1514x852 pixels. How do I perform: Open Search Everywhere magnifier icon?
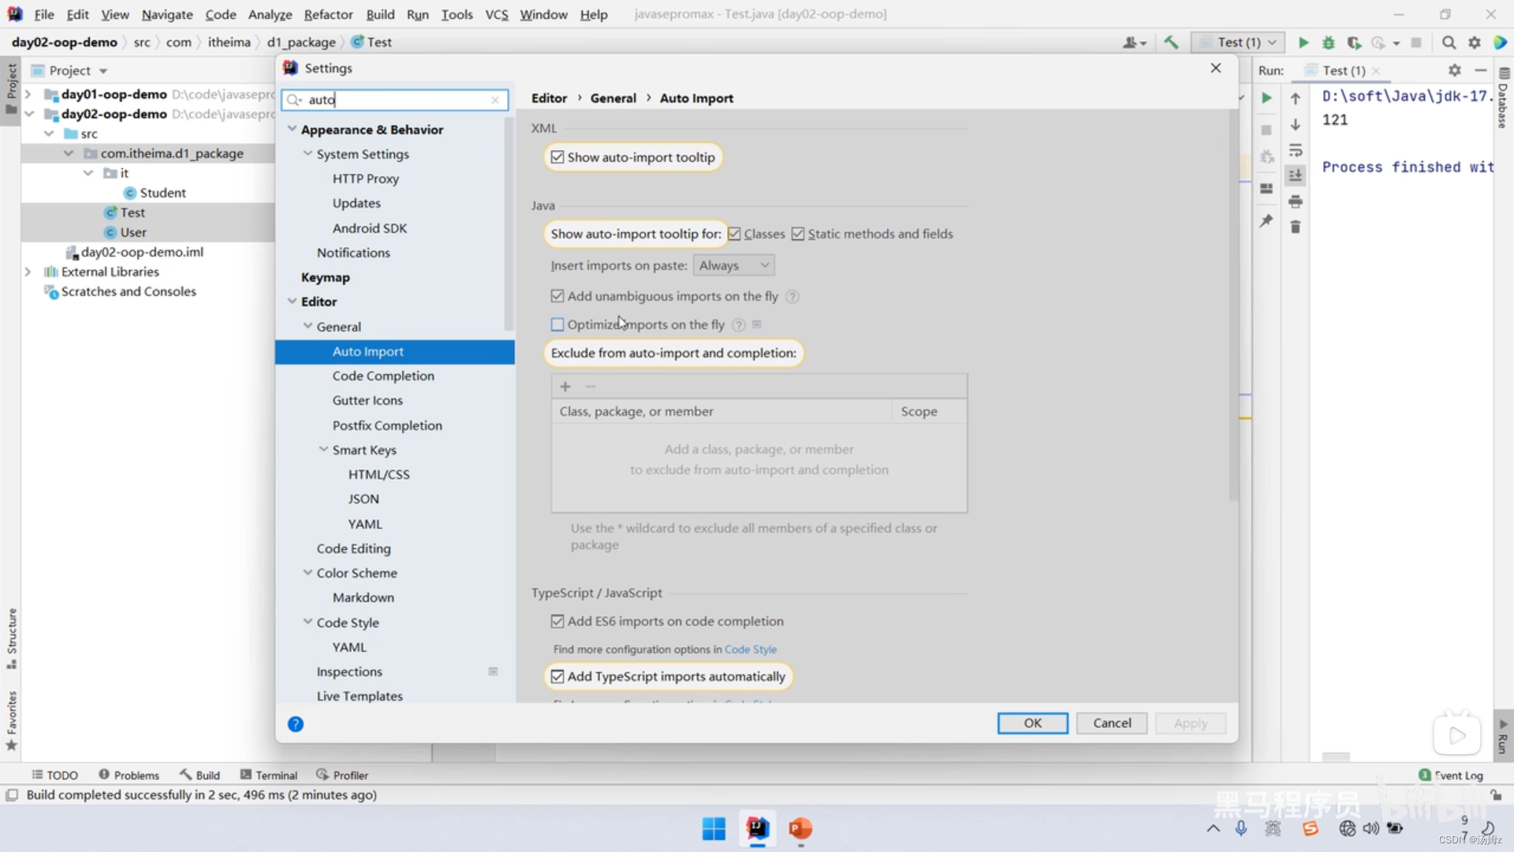coord(1449,43)
